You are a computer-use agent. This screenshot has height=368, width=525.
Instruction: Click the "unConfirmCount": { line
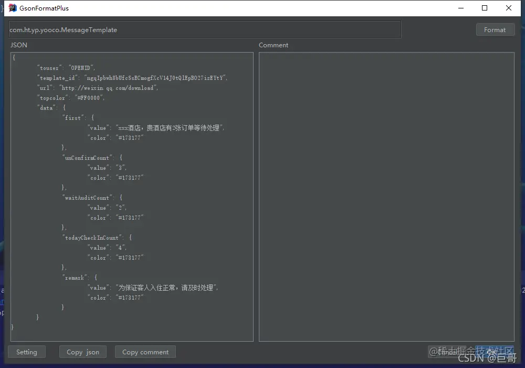[x=92, y=158]
